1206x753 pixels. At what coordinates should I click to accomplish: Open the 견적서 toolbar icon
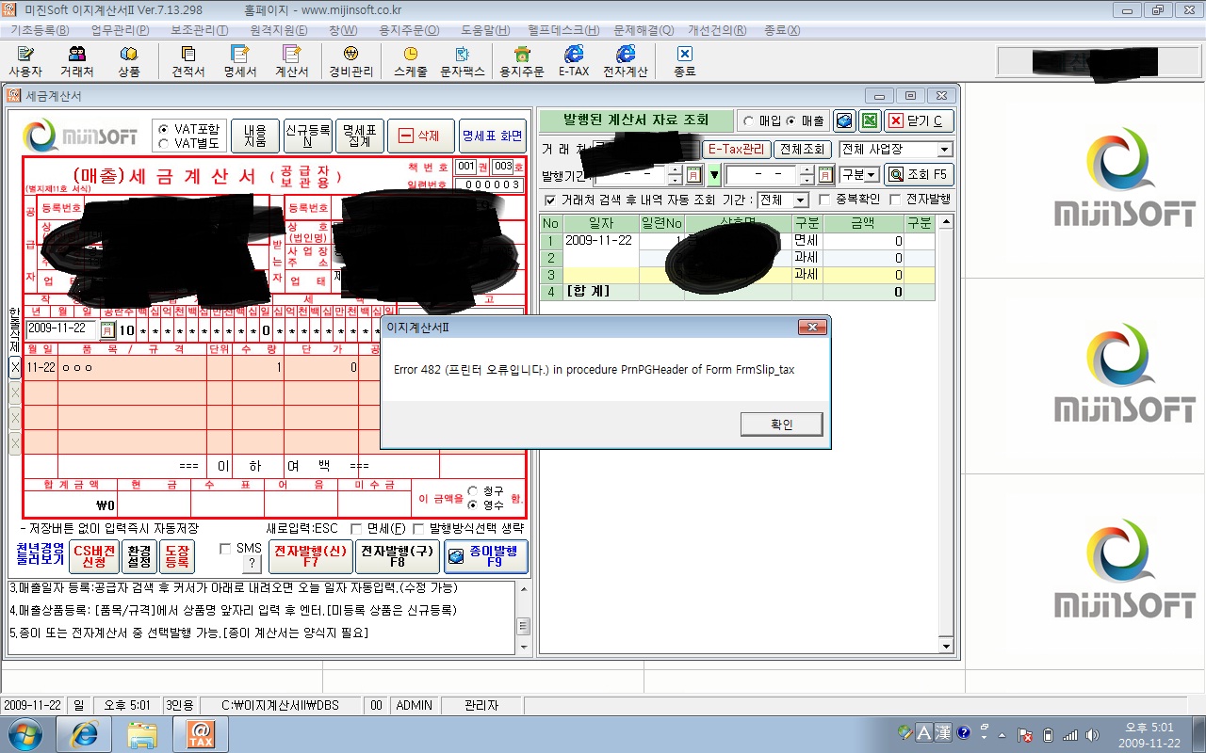click(x=188, y=62)
